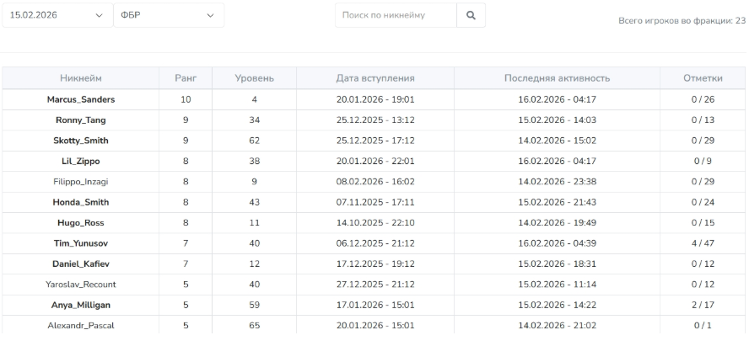Image resolution: width=749 pixels, height=346 pixels.
Task: Click marks 0 / 24 for Honda_Smith
Action: (x=703, y=202)
